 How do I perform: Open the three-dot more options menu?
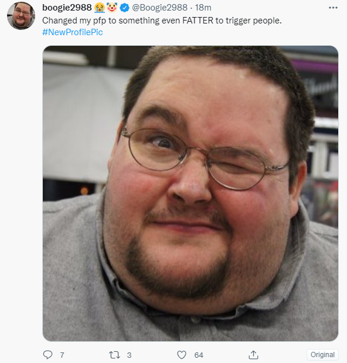pyautogui.click(x=333, y=8)
